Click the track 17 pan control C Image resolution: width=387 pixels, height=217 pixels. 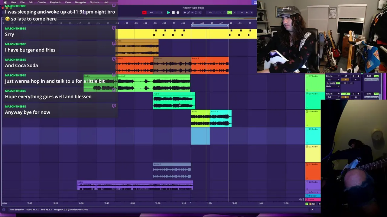(x=356, y=80)
